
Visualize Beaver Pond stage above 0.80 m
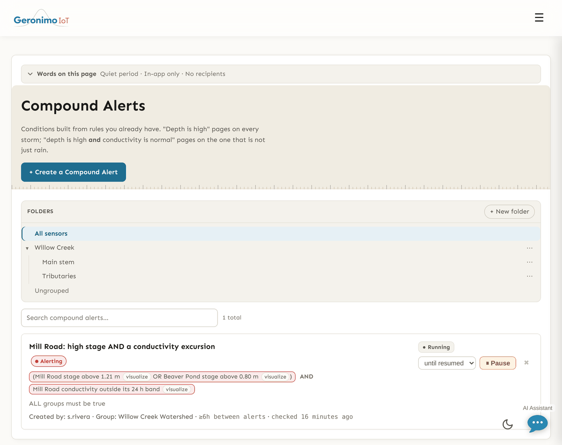pyautogui.click(x=275, y=377)
